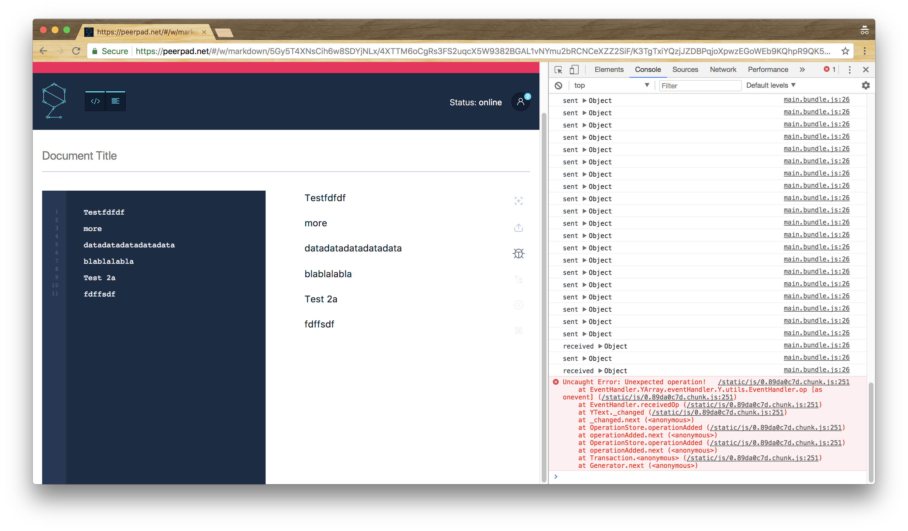Click the share/upload icon beside the preview
This screenshot has height=531, width=908.
click(x=518, y=228)
